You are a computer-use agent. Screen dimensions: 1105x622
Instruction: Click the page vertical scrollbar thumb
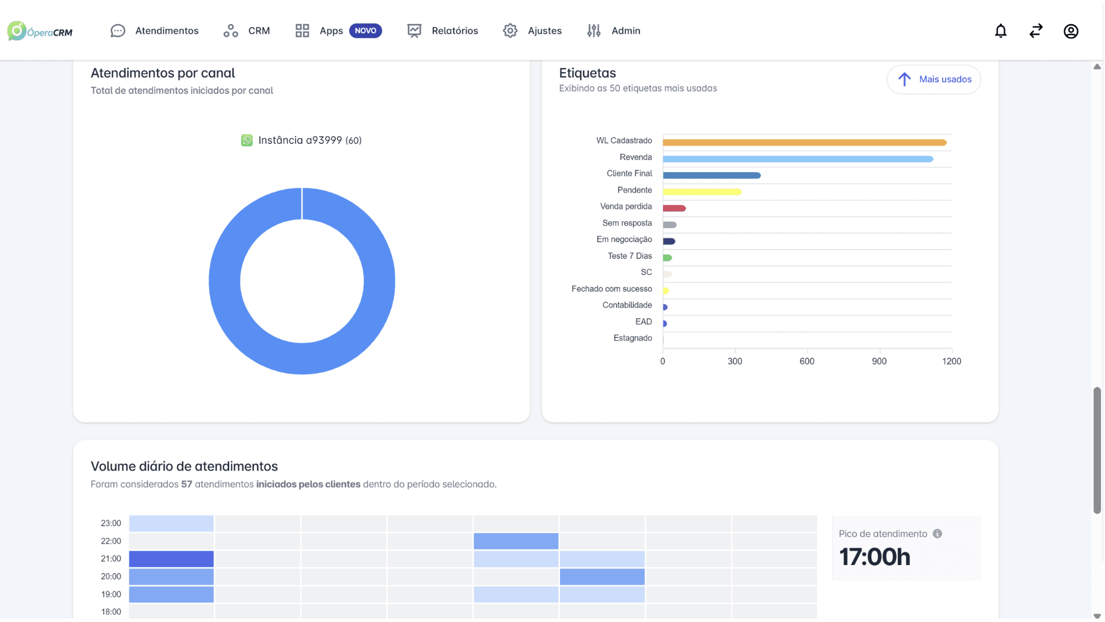1098,450
